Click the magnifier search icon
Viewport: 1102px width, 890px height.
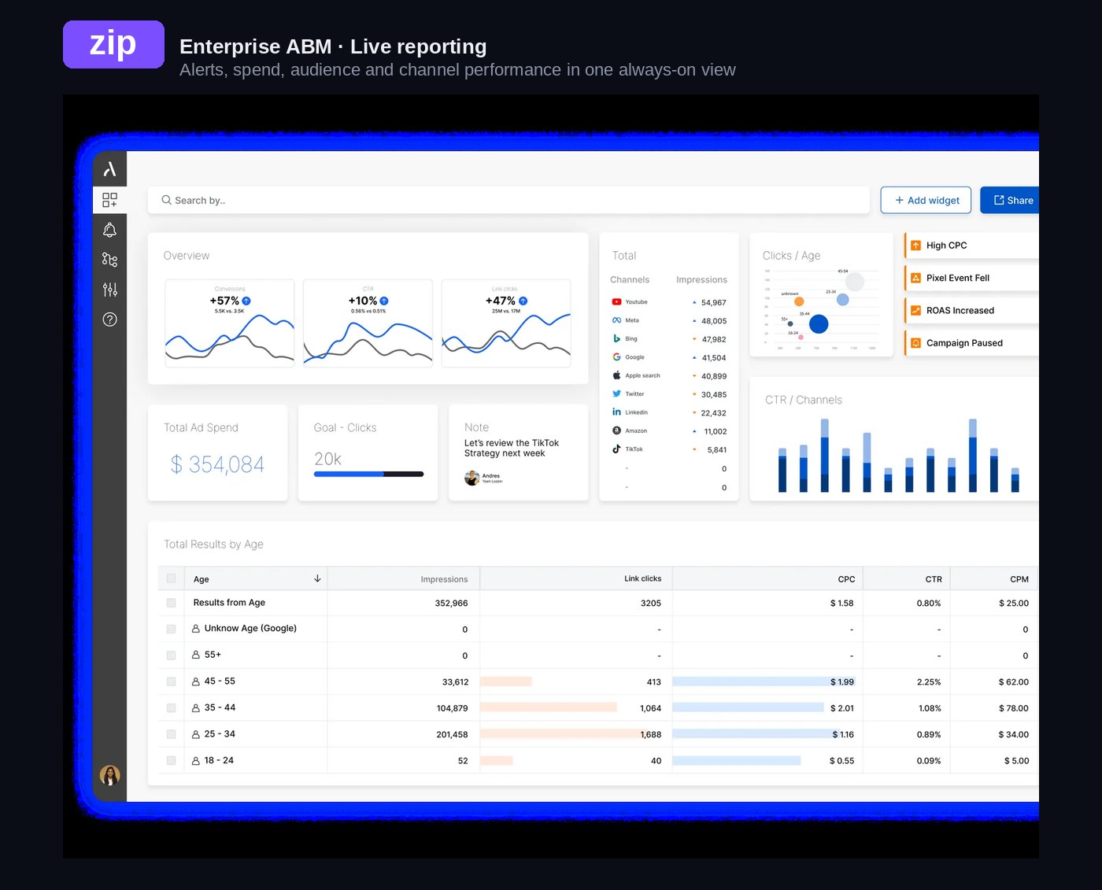(x=166, y=200)
